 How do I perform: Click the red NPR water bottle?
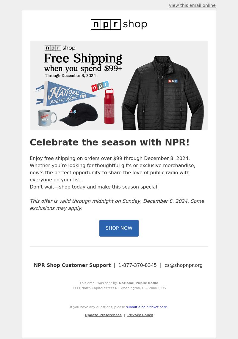109,106
